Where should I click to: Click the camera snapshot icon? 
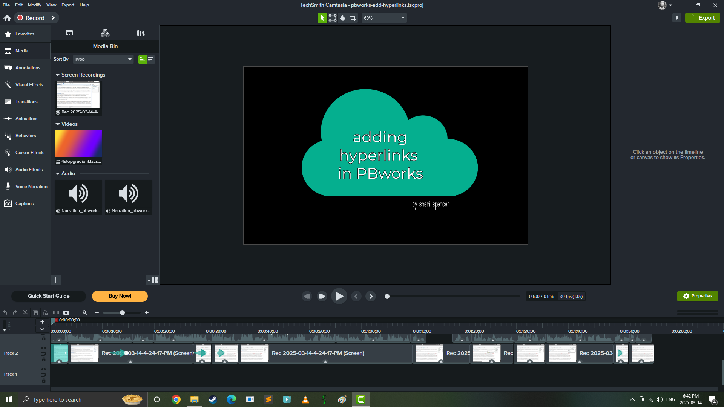click(x=66, y=312)
